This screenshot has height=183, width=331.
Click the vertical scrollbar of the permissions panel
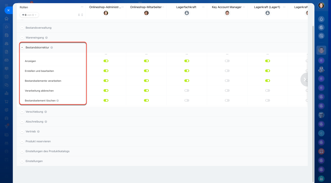tap(313, 104)
